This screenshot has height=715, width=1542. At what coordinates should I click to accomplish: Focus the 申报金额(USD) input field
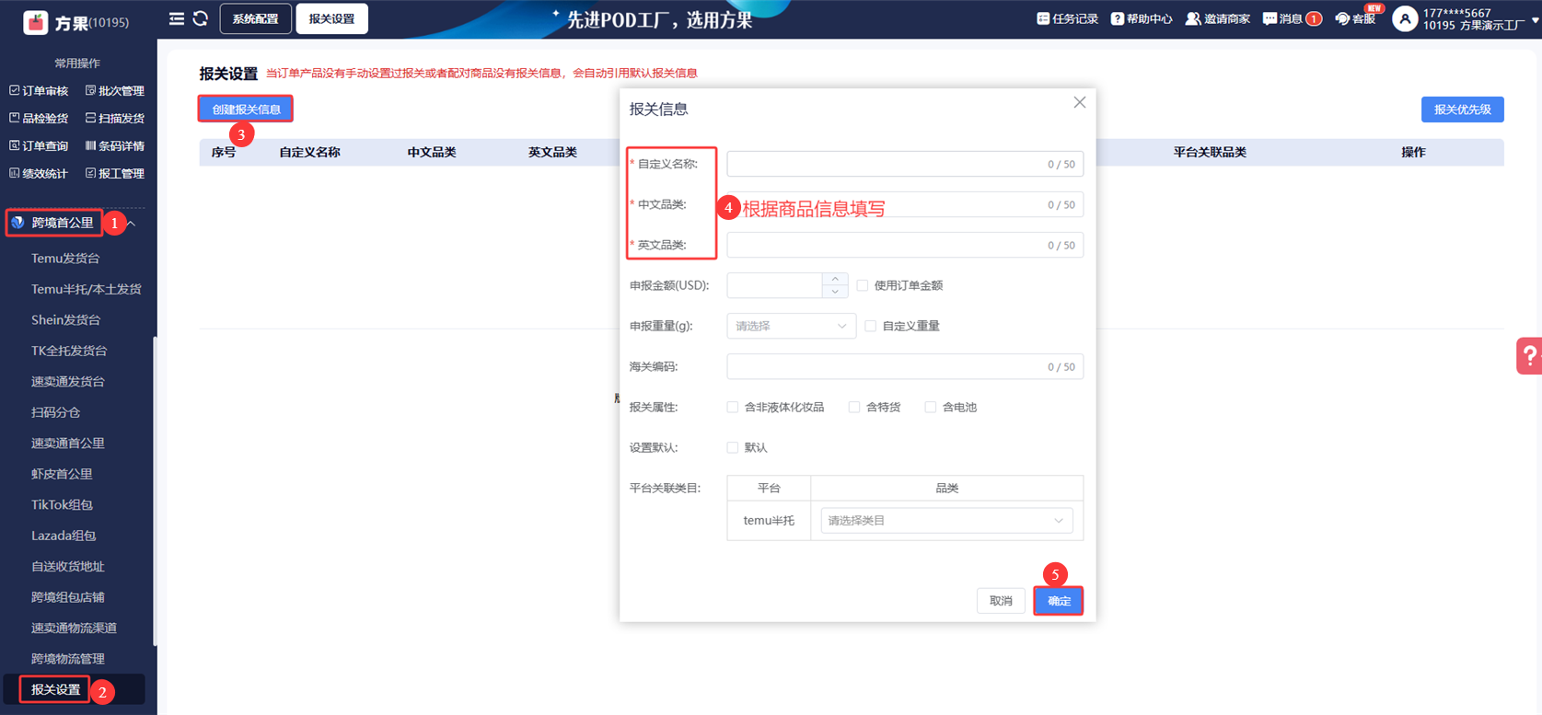[775, 285]
